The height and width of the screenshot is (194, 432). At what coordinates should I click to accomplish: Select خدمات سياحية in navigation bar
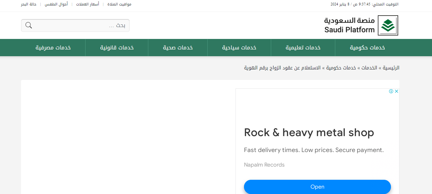[239, 48]
